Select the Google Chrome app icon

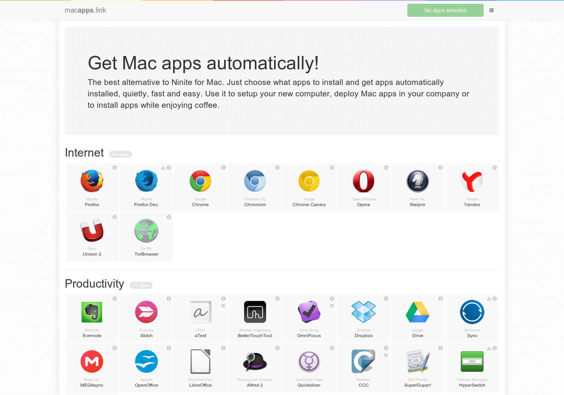(200, 181)
